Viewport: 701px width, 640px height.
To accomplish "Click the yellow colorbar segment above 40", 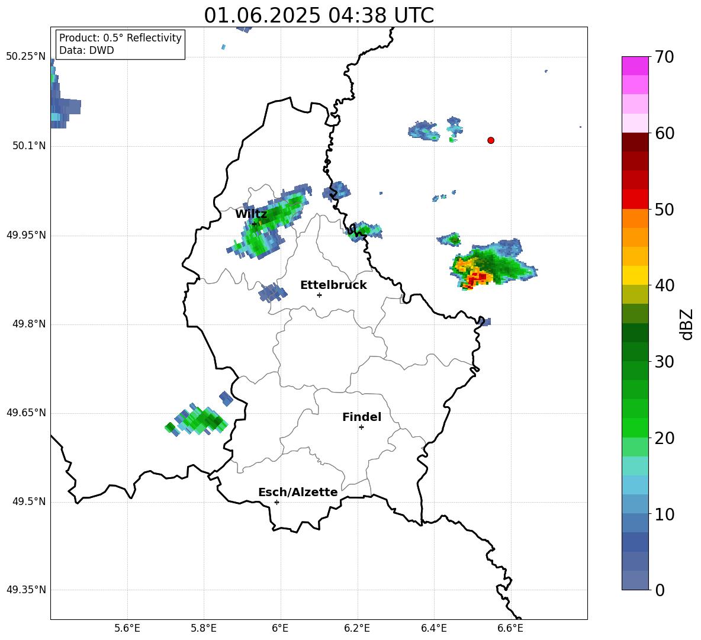I will click(x=635, y=275).
